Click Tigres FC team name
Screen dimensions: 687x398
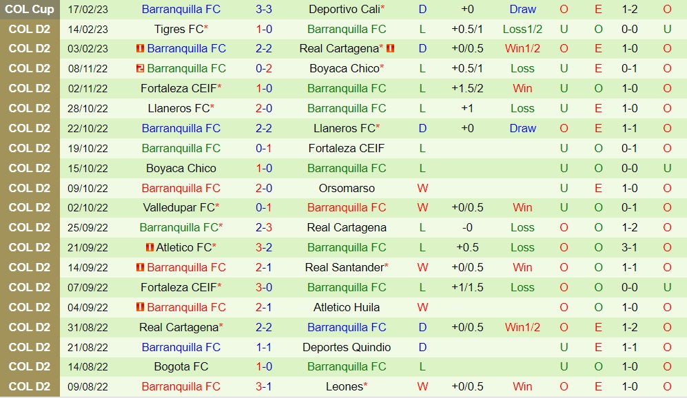click(178, 30)
